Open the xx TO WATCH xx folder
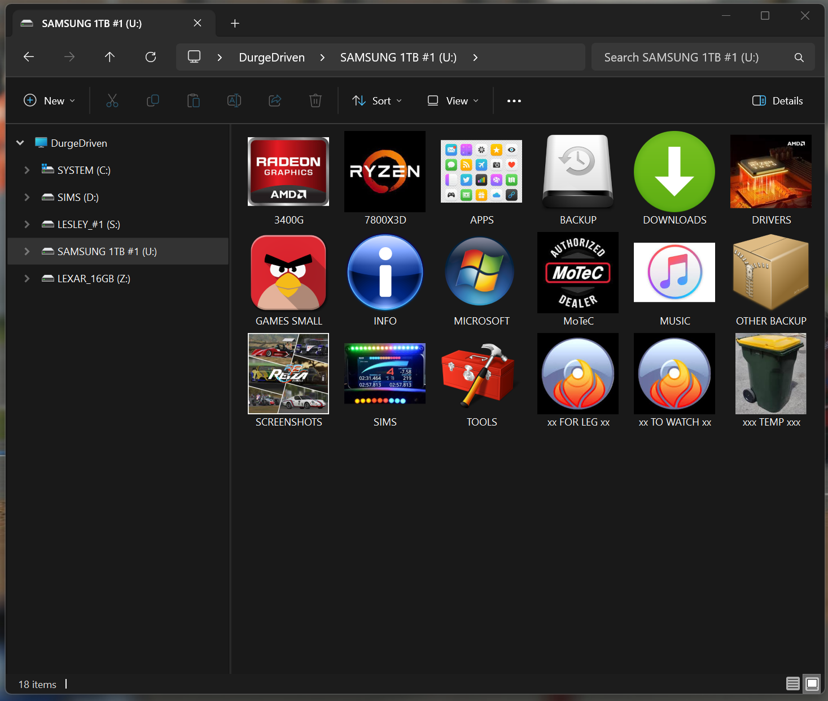The width and height of the screenshot is (828, 701). pos(674,374)
